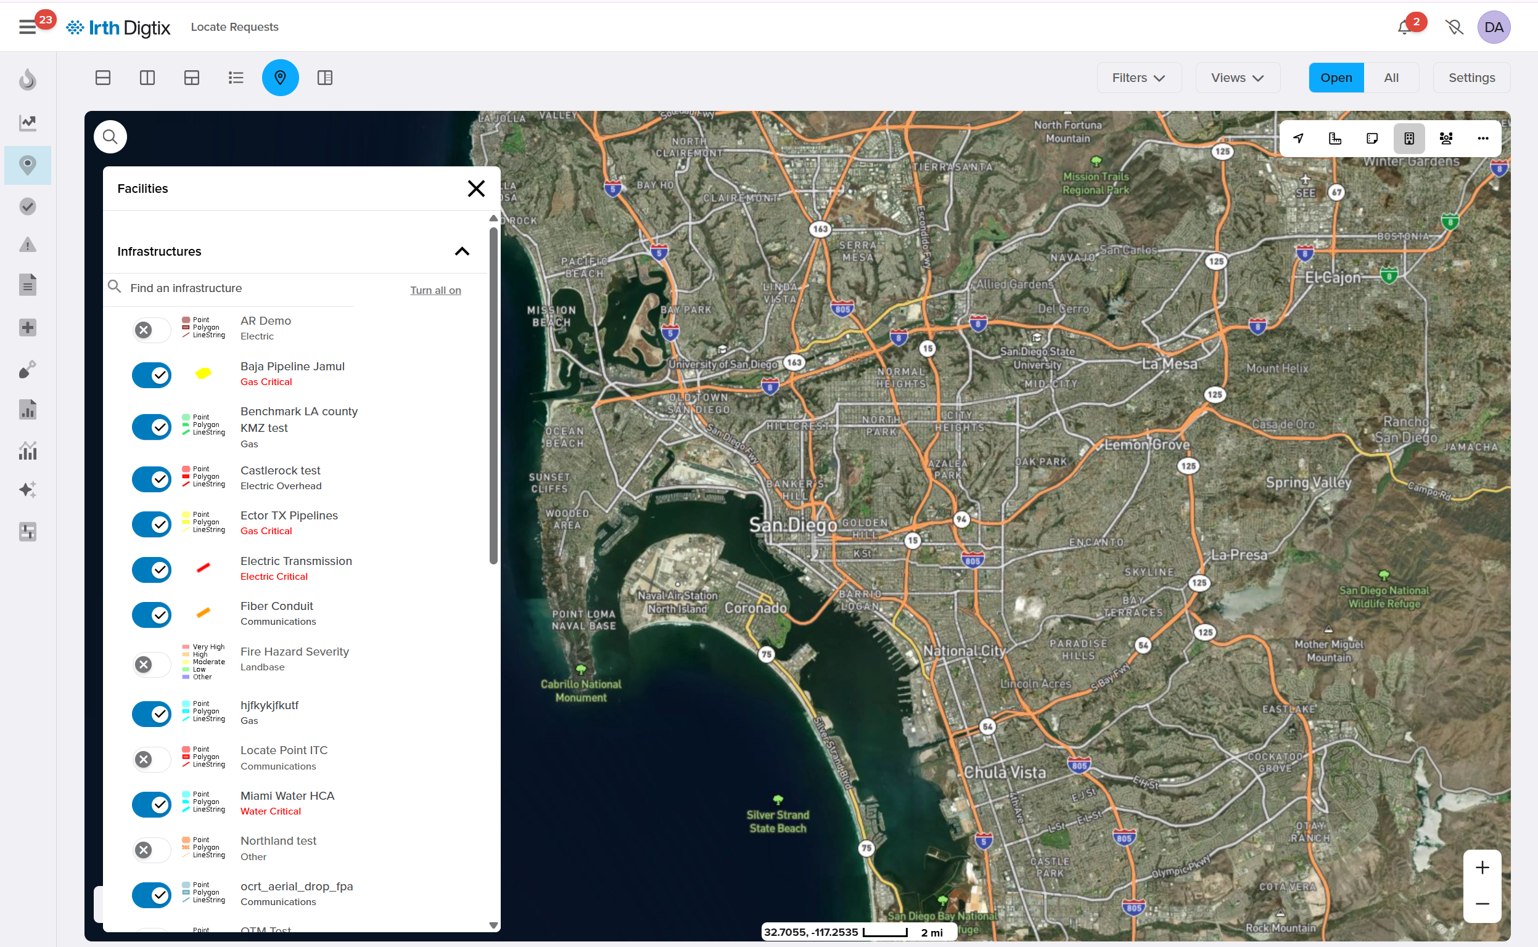Zoom in the map with plus
This screenshot has width=1538, height=947.
(1482, 868)
